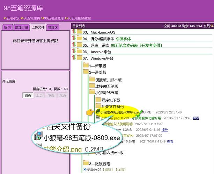
Task: Click the folder icon for 03、Mac-Linux-iOS
Action: 80,32
